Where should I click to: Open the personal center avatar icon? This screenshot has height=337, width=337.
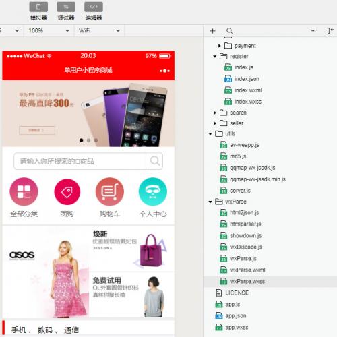click(x=153, y=191)
